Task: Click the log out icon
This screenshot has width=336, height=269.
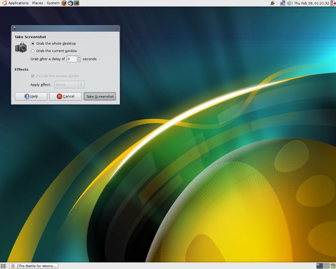Action: (333, 3)
